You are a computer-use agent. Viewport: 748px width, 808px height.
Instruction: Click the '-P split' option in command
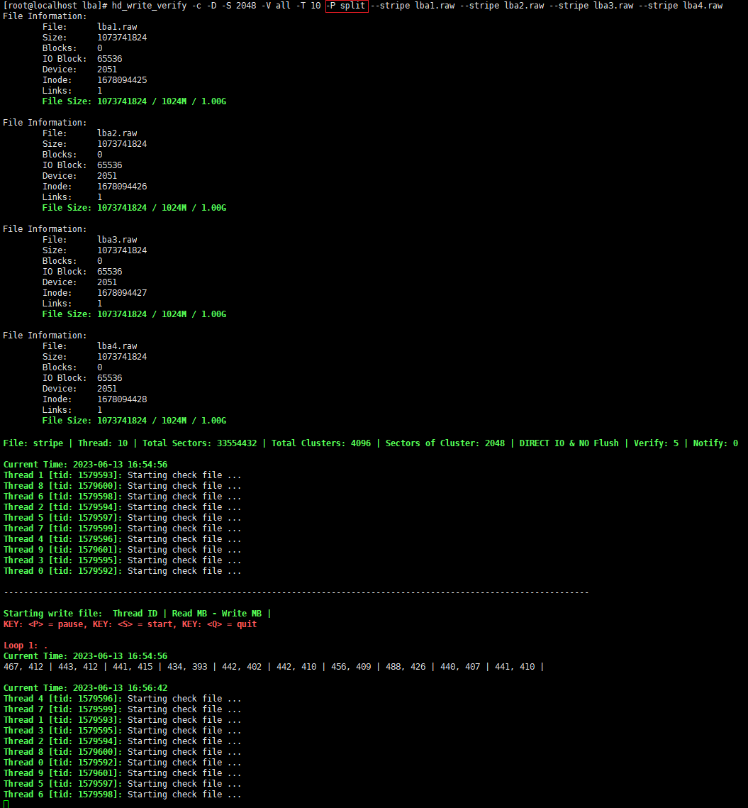click(x=347, y=6)
